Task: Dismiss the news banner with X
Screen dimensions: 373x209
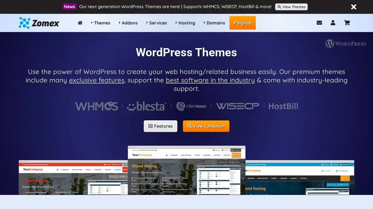Action: (353, 7)
